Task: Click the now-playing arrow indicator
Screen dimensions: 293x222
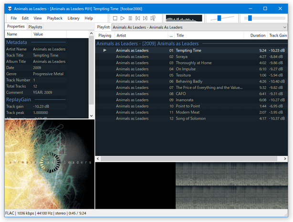Action: click(x=105, y=50)
